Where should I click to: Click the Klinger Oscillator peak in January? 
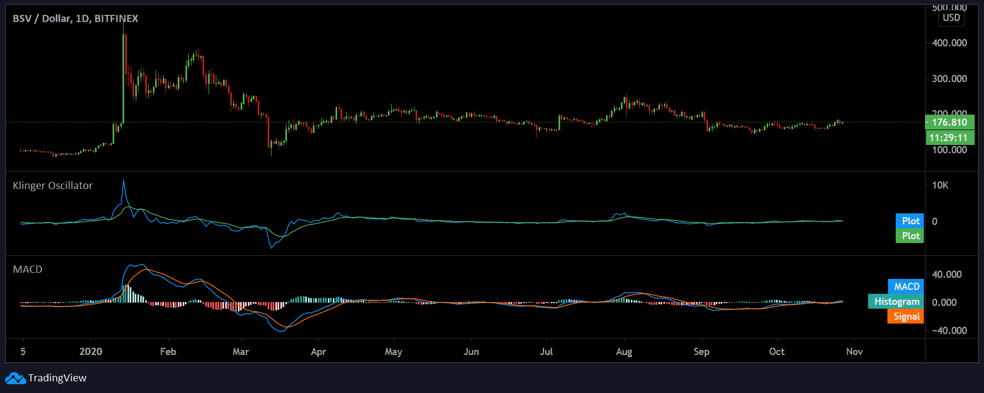pyautogui.click(x=124, y=180)
